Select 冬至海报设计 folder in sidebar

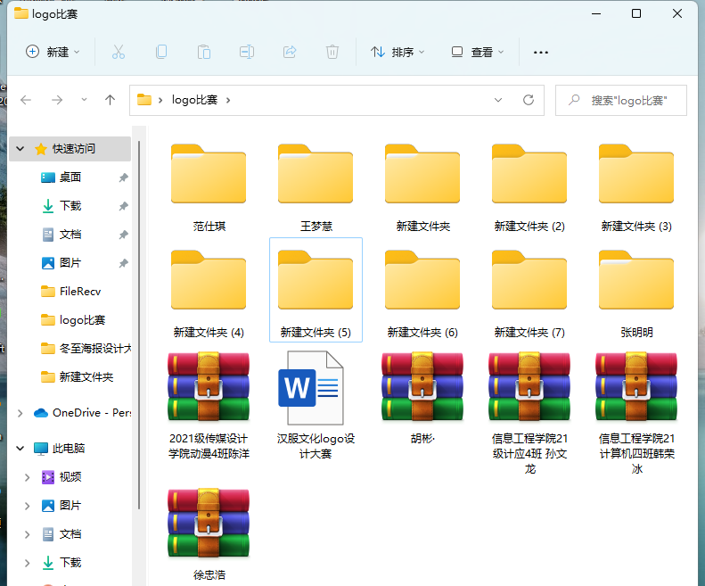click(x=94, y=349)
